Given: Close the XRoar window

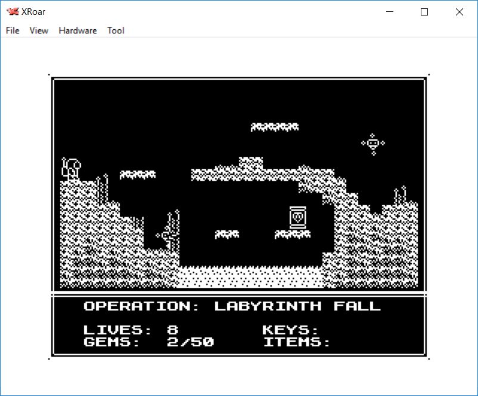Looking at the screenshot, I should click(459, 11).
